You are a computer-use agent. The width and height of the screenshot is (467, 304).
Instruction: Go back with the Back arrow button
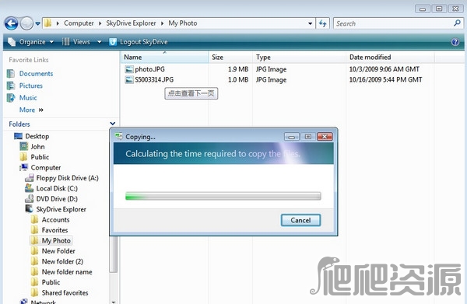pyautogui.click(x=12, y=23)
